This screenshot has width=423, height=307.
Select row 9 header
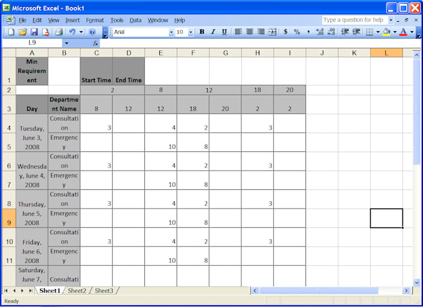pyautogui.click(x=9, y=218)
